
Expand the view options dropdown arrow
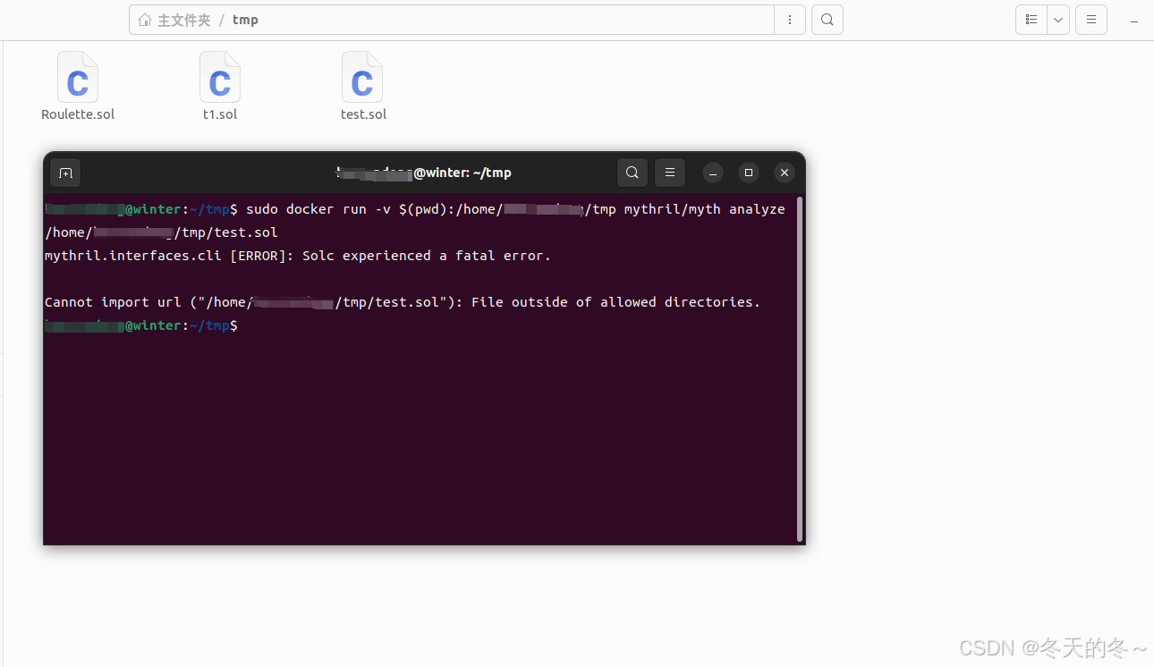tap(1058, 20)
